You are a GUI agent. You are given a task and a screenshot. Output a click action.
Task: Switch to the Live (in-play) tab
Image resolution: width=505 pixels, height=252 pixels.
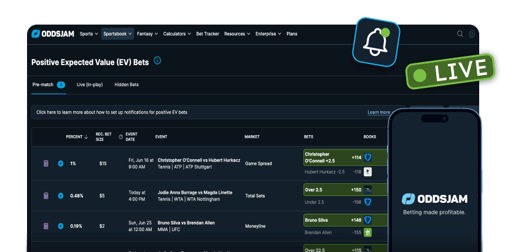coord(90,85)
